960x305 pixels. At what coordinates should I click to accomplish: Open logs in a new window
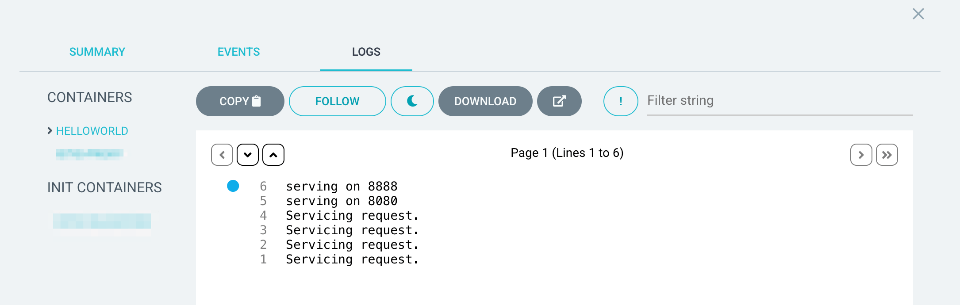click(x=559, y=101)
